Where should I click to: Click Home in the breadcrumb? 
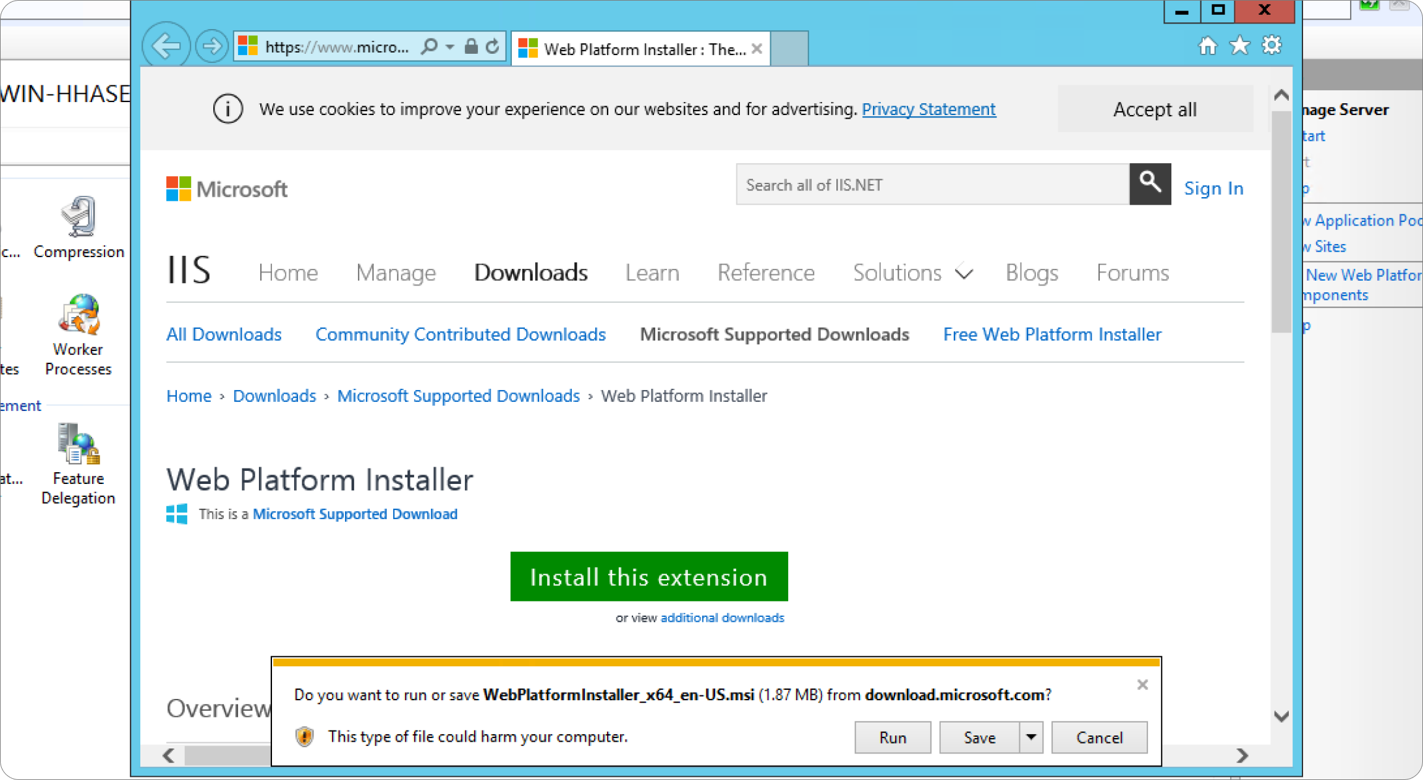click(189, 396)
